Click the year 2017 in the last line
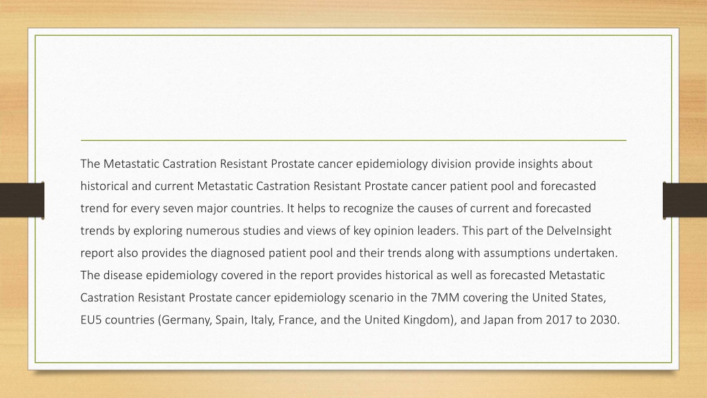The height and width of the screenshot is (398, 707). [559, 320]
